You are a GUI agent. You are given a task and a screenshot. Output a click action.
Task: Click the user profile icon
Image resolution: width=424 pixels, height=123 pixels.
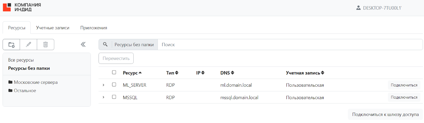click(x=358, y=8)
